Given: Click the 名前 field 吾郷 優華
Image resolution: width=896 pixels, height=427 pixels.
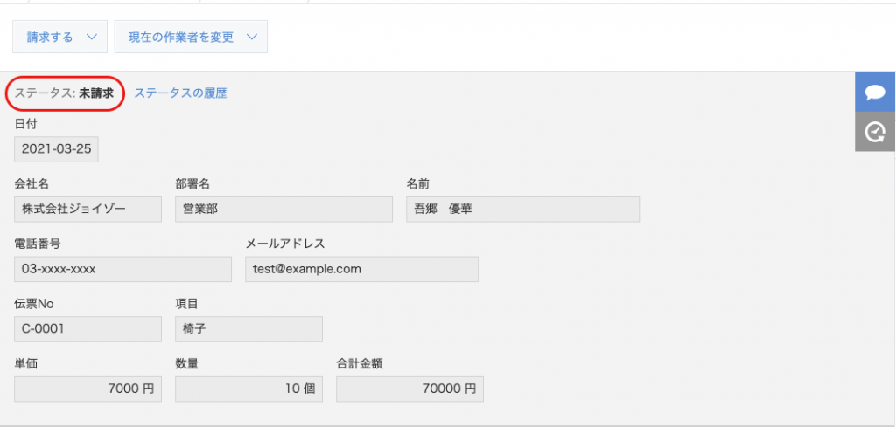Looking at the screenshot, I should [x=523, y=210].
